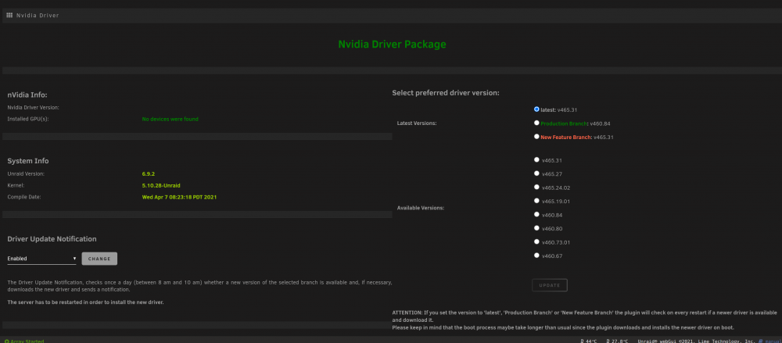Click the 'Available Versions:' label
782x343 pixels.
(x=421, y=208)
